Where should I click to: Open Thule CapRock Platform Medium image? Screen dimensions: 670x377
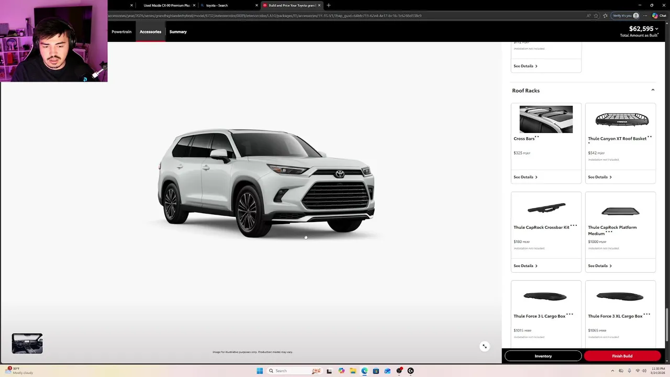[620, 212]
